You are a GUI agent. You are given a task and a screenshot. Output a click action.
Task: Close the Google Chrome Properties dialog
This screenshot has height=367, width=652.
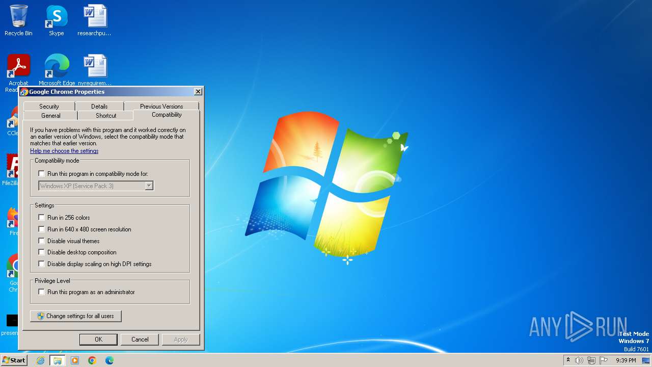[198, 92]
